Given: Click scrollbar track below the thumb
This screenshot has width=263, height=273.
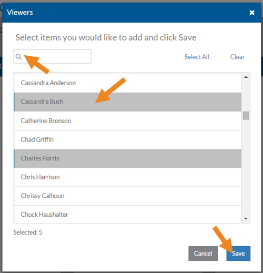Looking at the screenshot, I should pyautogui.click(x=246, y=167).
